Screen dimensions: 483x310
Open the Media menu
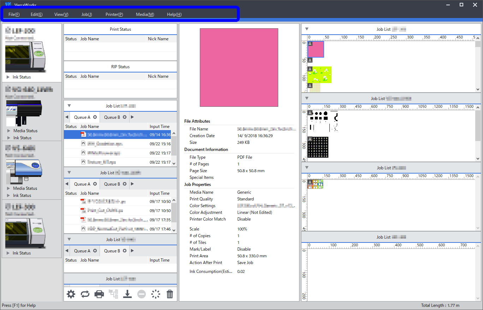click(145, 14)
